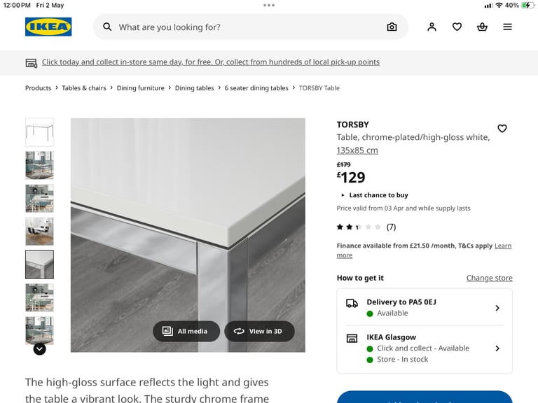The height and width of the screenshot is (403, 538).
Task: Click the store collect icon in the banner
Action: pos(32,63)
